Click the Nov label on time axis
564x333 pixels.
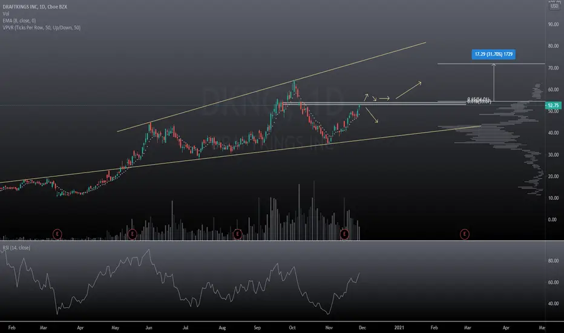(329, 328)
